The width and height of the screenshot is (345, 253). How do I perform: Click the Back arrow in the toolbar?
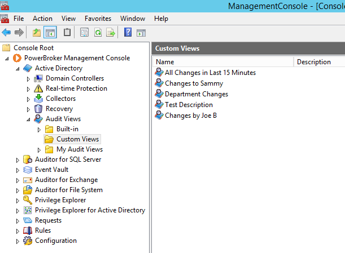(x=7, y=32)
